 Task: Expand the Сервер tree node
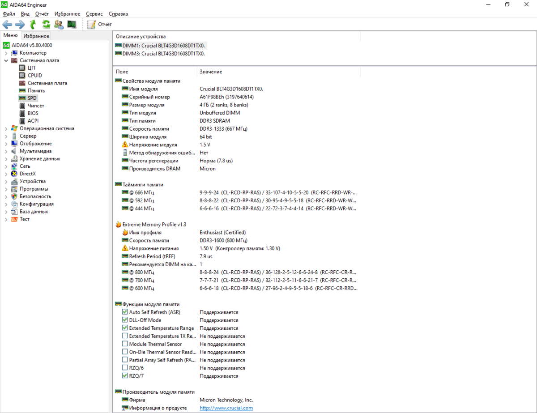6,136
